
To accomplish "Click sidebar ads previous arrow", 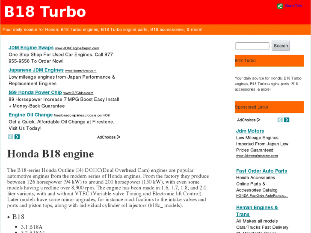I will (280, 120).
